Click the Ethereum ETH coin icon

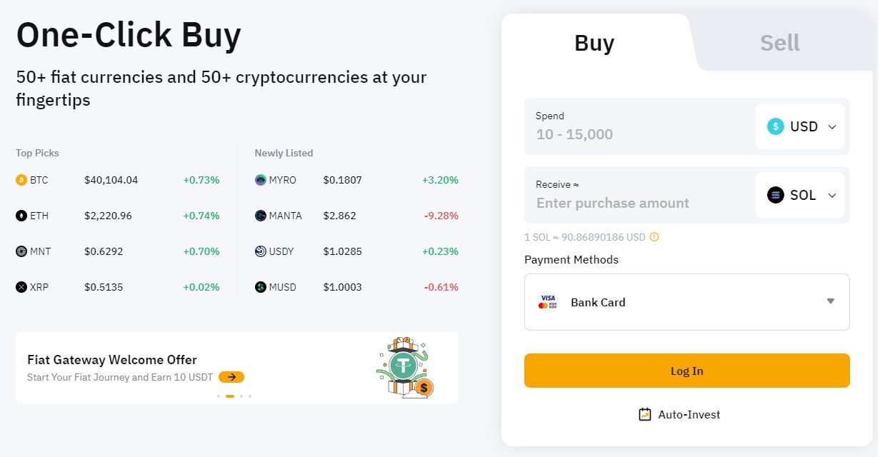(21, 216)
